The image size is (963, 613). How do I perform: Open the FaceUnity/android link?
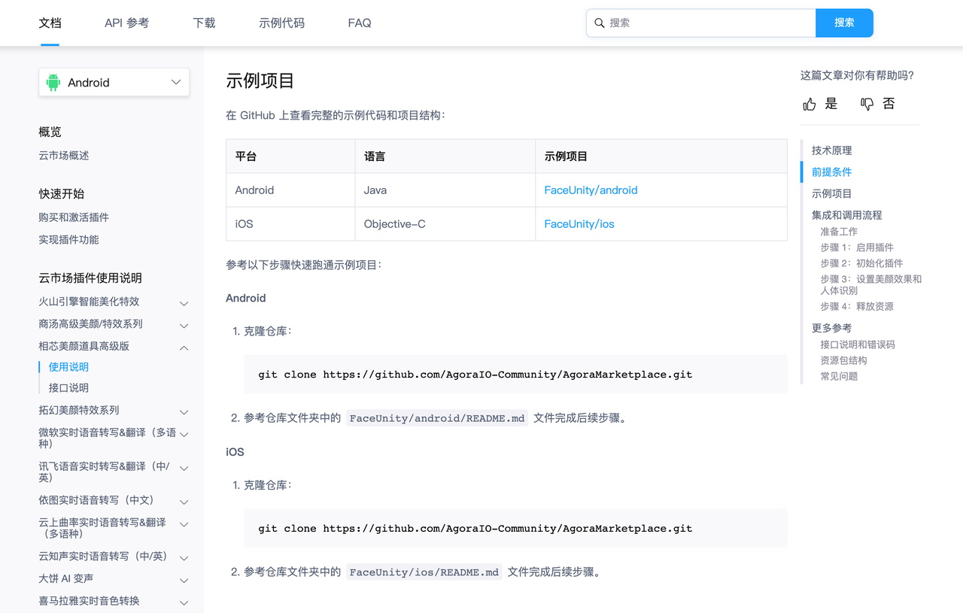591,190
